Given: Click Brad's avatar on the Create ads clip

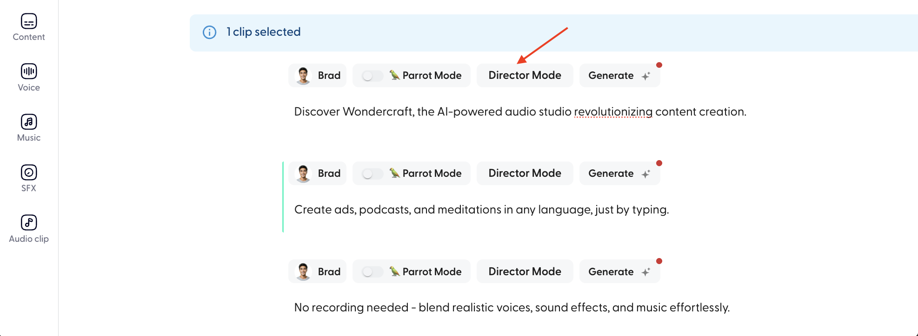Looking at the screenshot, I should point(304,173).
